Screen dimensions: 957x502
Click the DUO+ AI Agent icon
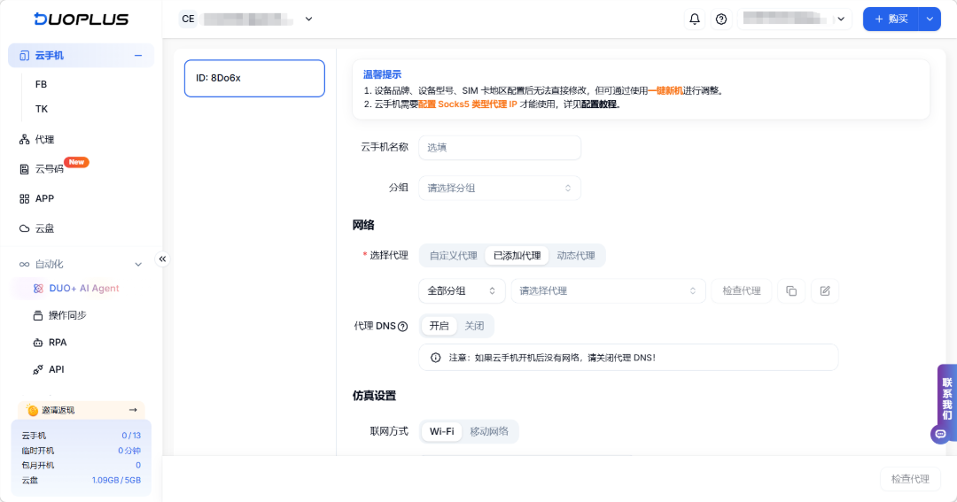pos(38,289)
